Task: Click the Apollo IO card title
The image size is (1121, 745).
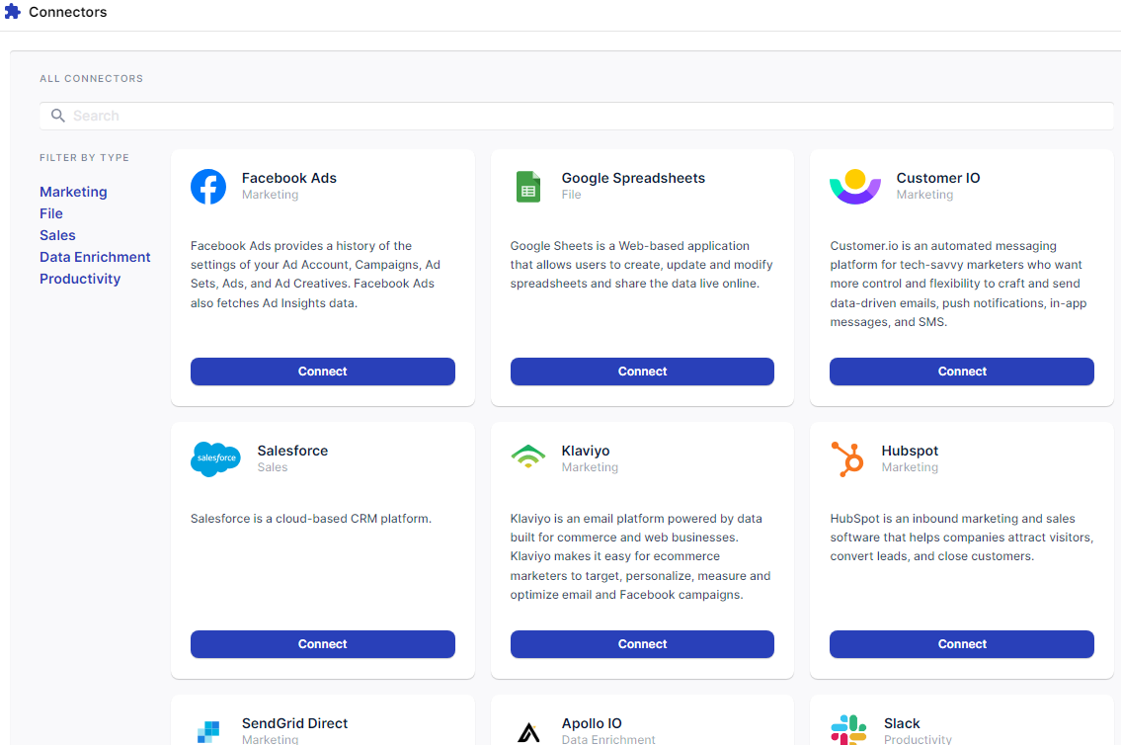Action: pos(592,723)
